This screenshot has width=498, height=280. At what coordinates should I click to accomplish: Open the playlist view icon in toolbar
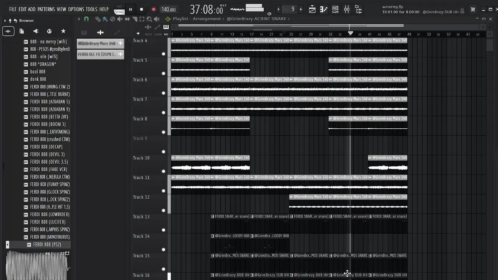coord(312,10)
